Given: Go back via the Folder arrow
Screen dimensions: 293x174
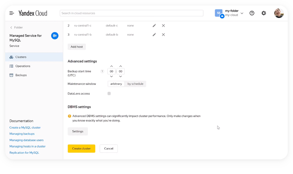Looking at the screenshot, I should 11,27.
